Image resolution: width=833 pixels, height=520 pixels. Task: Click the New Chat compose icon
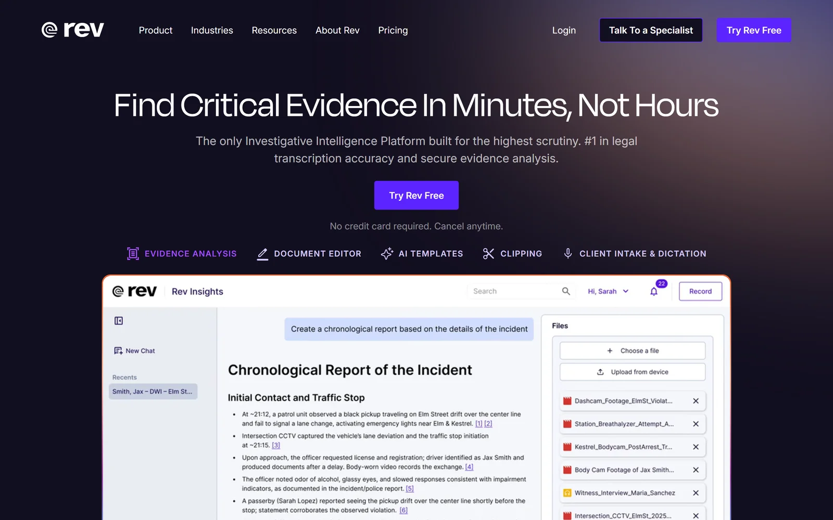point(118,351)
